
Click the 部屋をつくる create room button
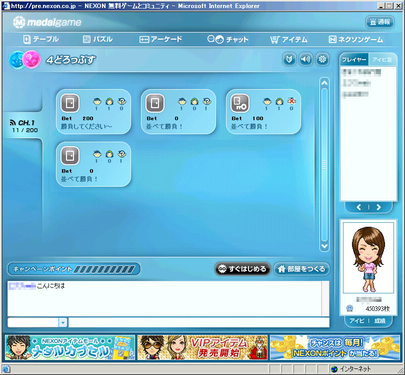[x=301, y=269]
